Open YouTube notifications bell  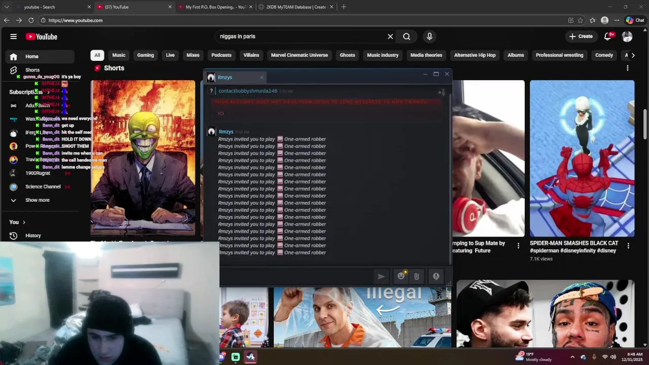tap(608, 36)
